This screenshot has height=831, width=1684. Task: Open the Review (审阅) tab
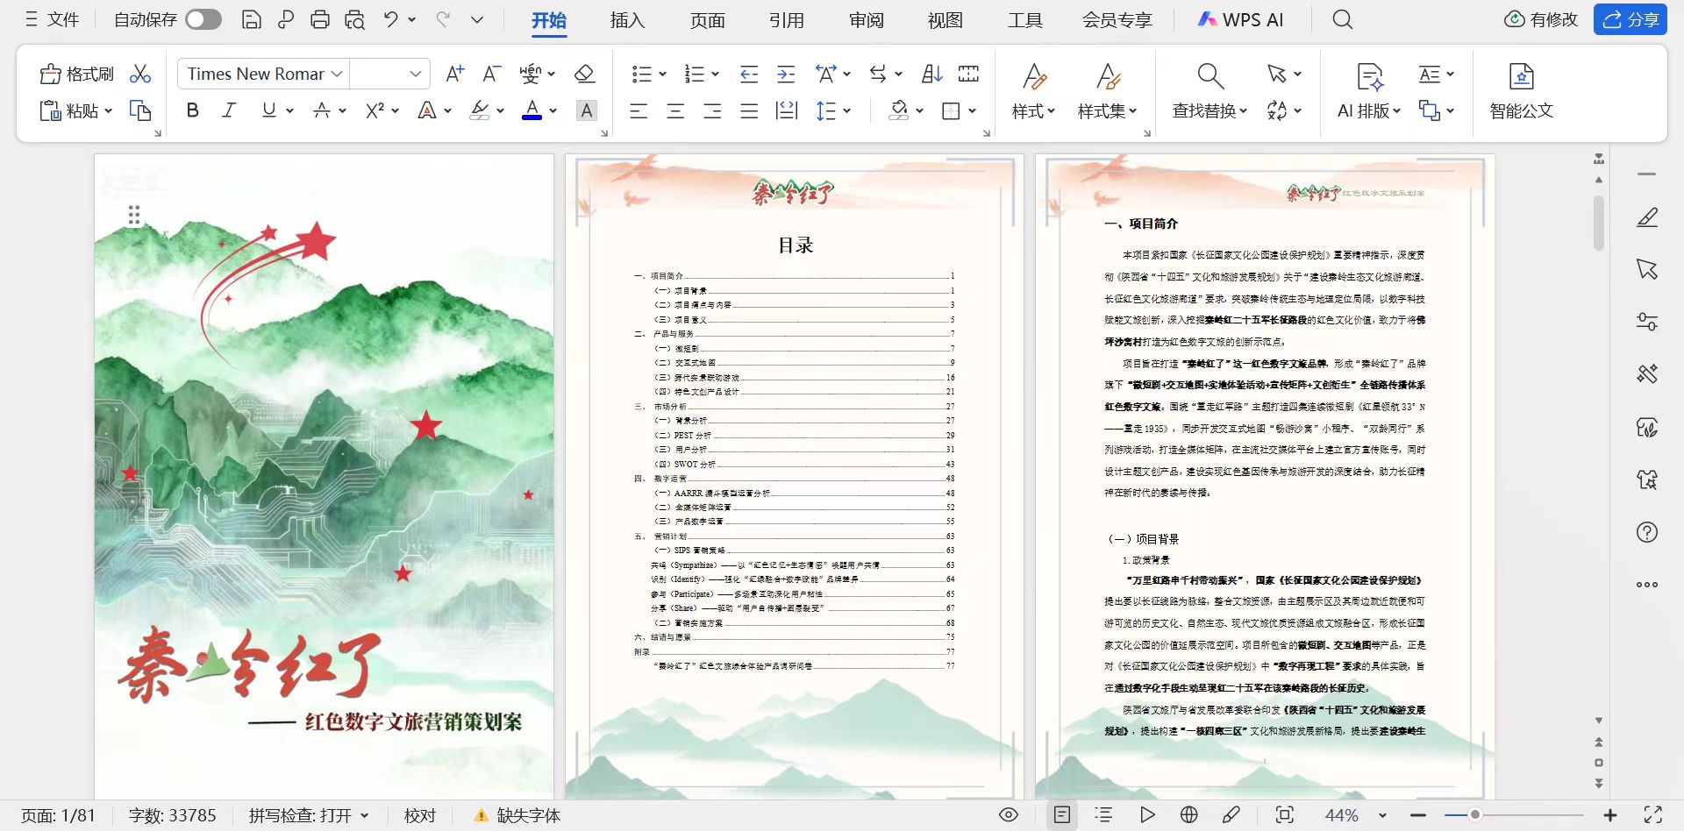click(866, 20)
